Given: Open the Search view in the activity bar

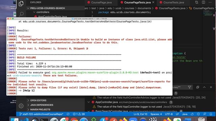Looking at the screenshot, I should tap(21, 14).
